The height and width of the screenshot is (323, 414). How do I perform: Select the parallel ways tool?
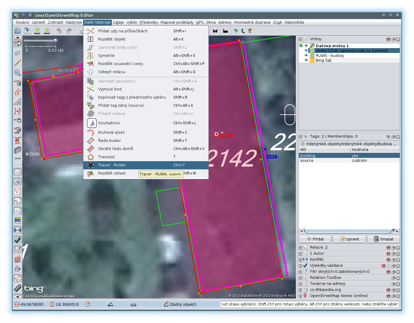(x=18, y=92)
